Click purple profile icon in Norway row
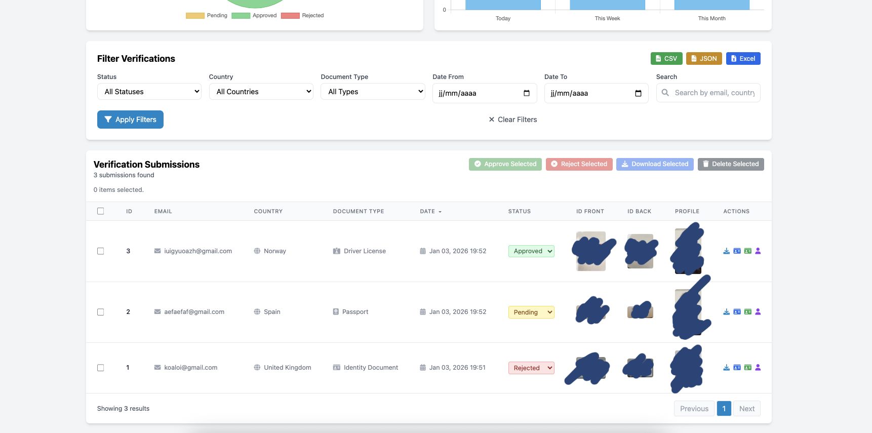 (x=758, y=251)
